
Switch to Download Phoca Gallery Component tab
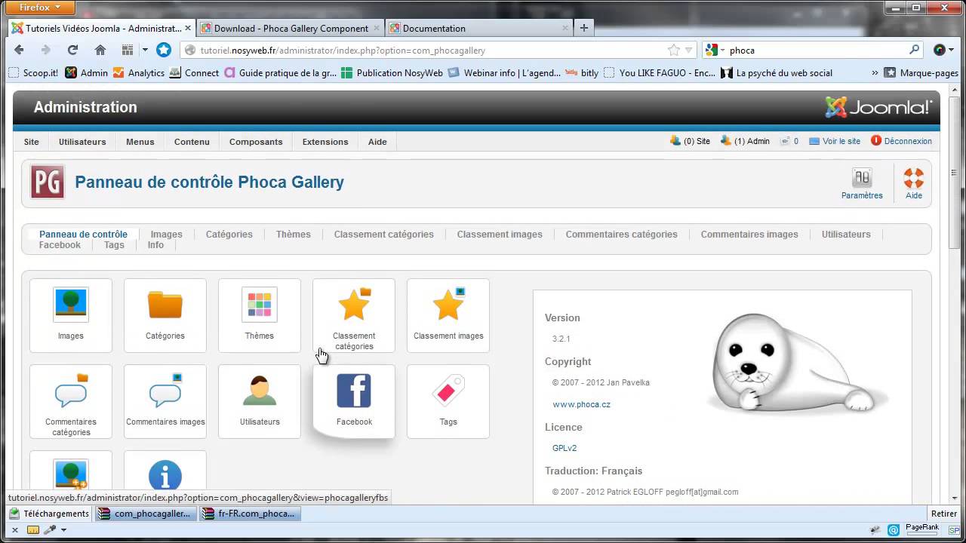[291, 28]
